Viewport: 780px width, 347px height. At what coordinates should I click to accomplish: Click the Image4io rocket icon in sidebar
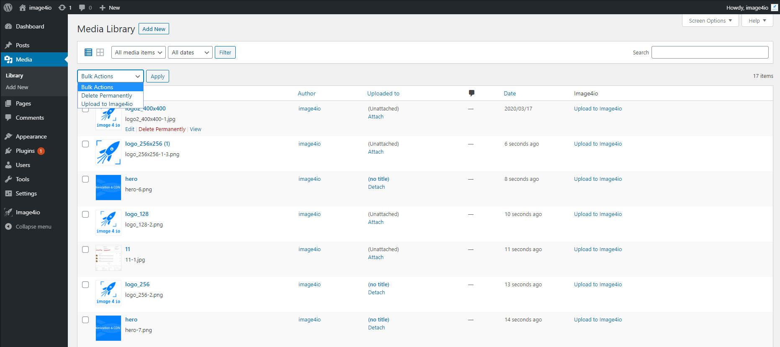pyautogui.click(x=8, y=212)
